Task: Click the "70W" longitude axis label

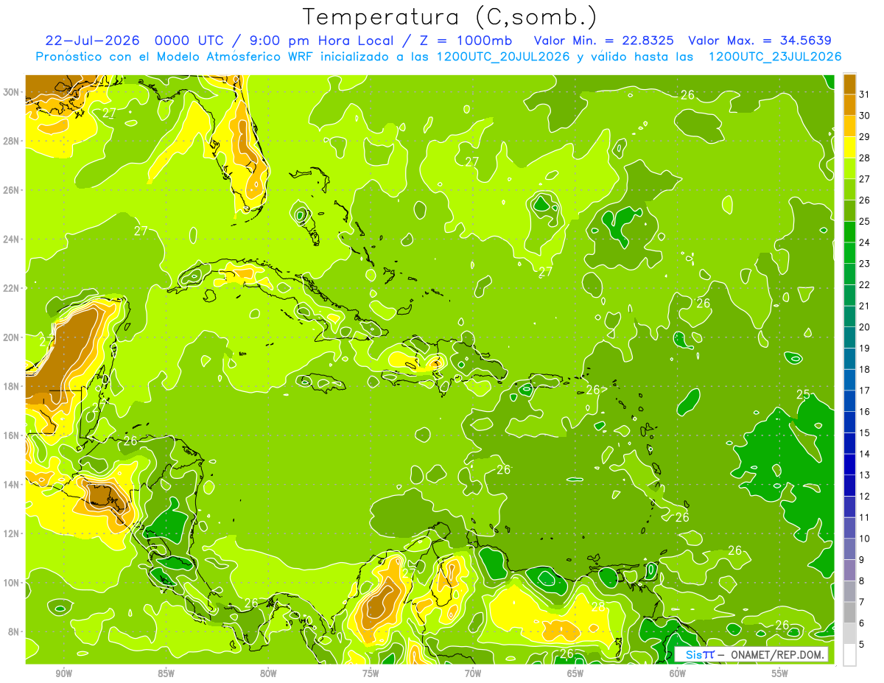Action: (x=473, y=673)
